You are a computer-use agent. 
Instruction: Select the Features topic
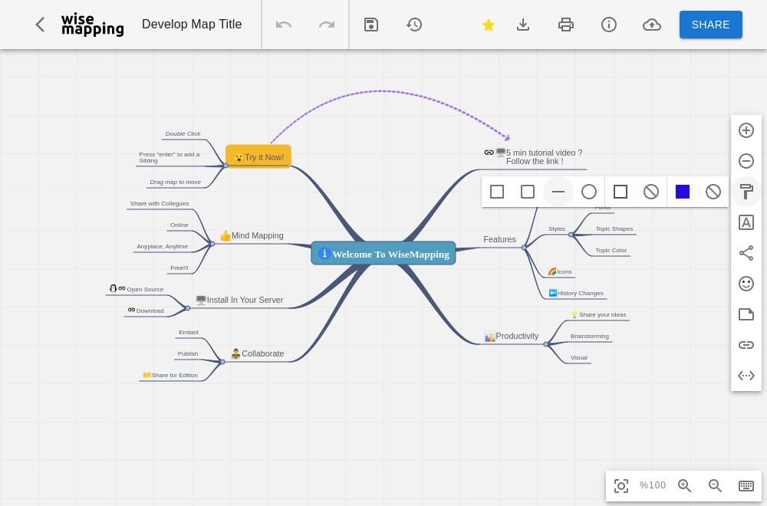point(499,239)
